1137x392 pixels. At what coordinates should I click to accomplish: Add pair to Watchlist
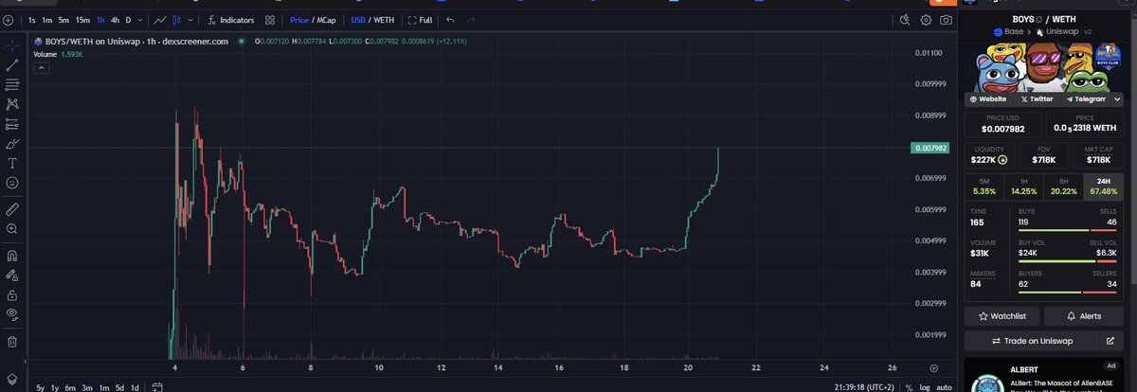point(1002,315)
